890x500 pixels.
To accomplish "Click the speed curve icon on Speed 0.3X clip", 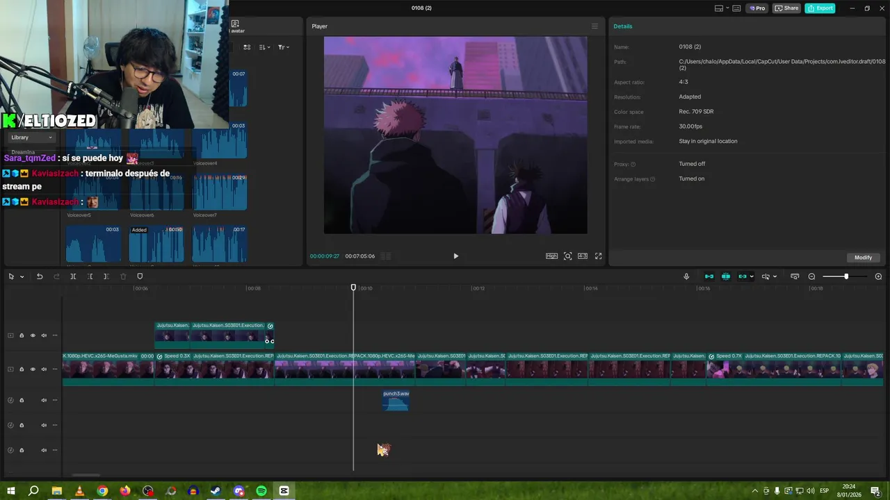I will 160,356.
